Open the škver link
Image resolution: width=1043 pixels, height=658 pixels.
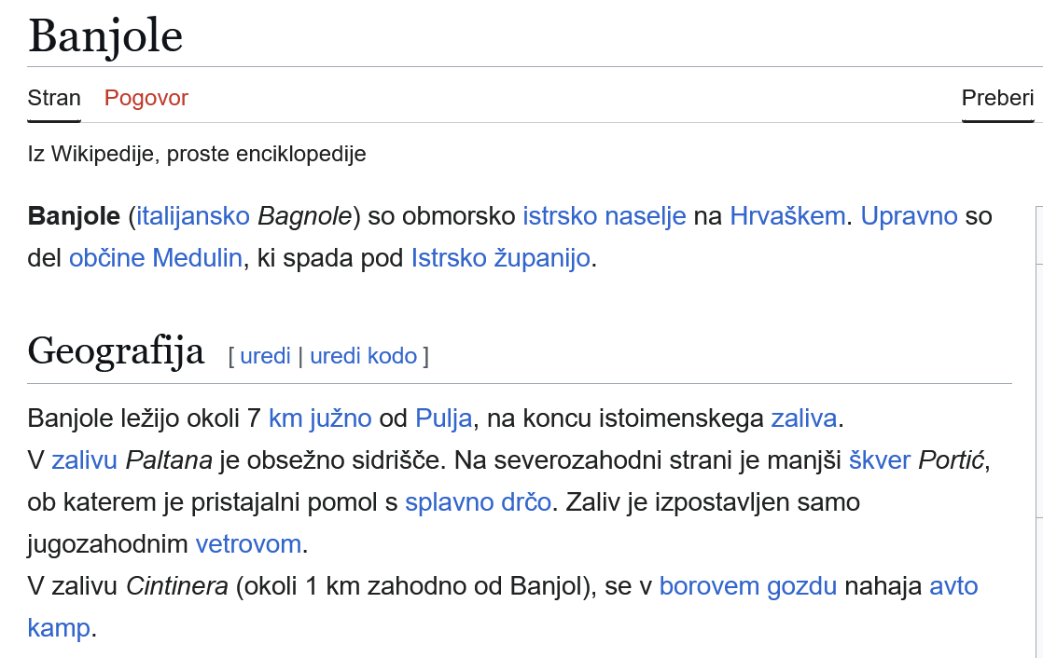(x=880, y=459)
